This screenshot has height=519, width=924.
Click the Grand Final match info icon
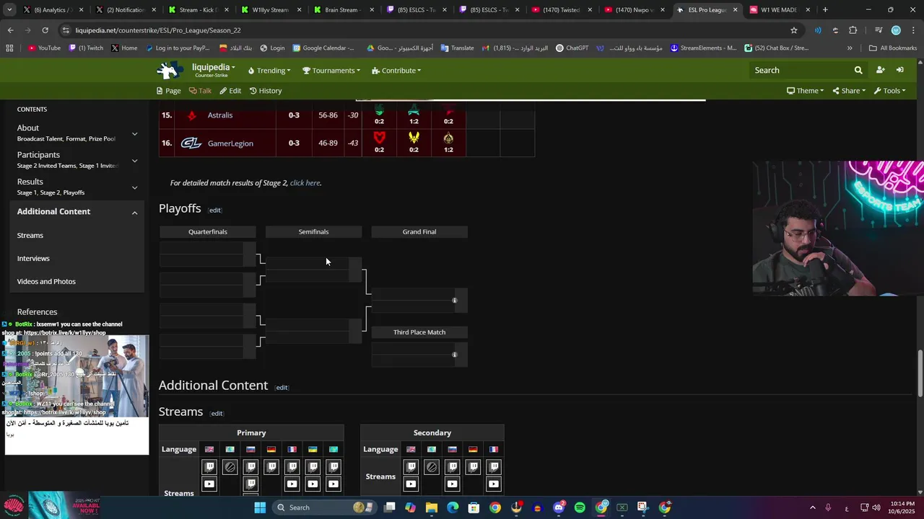click(x=455, y=300)
